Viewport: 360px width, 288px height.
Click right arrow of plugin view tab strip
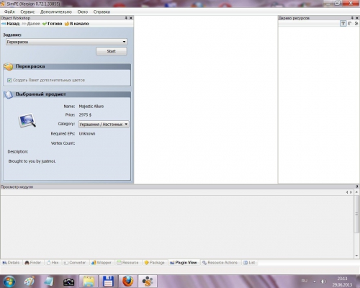[x=351, y=192]
